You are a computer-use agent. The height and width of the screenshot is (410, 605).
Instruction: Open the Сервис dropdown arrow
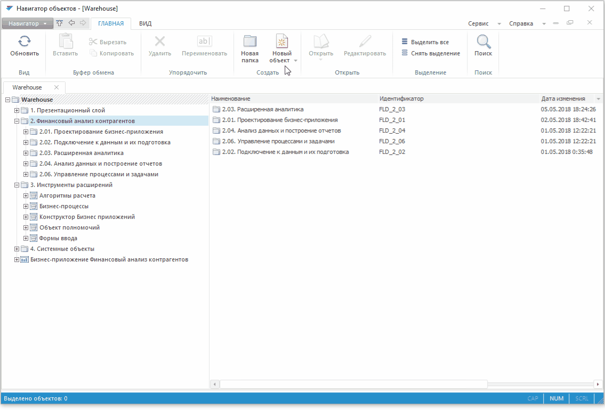coord(499,23)
